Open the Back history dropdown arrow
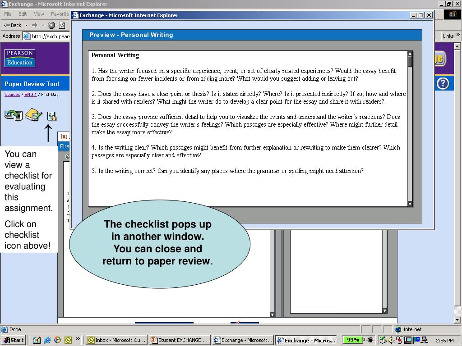Viewport: 462px width, 346px height. 26,25
